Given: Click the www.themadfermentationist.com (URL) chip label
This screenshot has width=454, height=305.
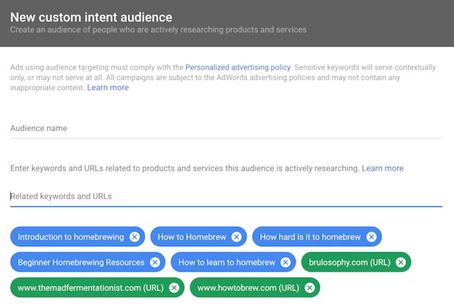Looking at the screenshot, I should (89, 288).
